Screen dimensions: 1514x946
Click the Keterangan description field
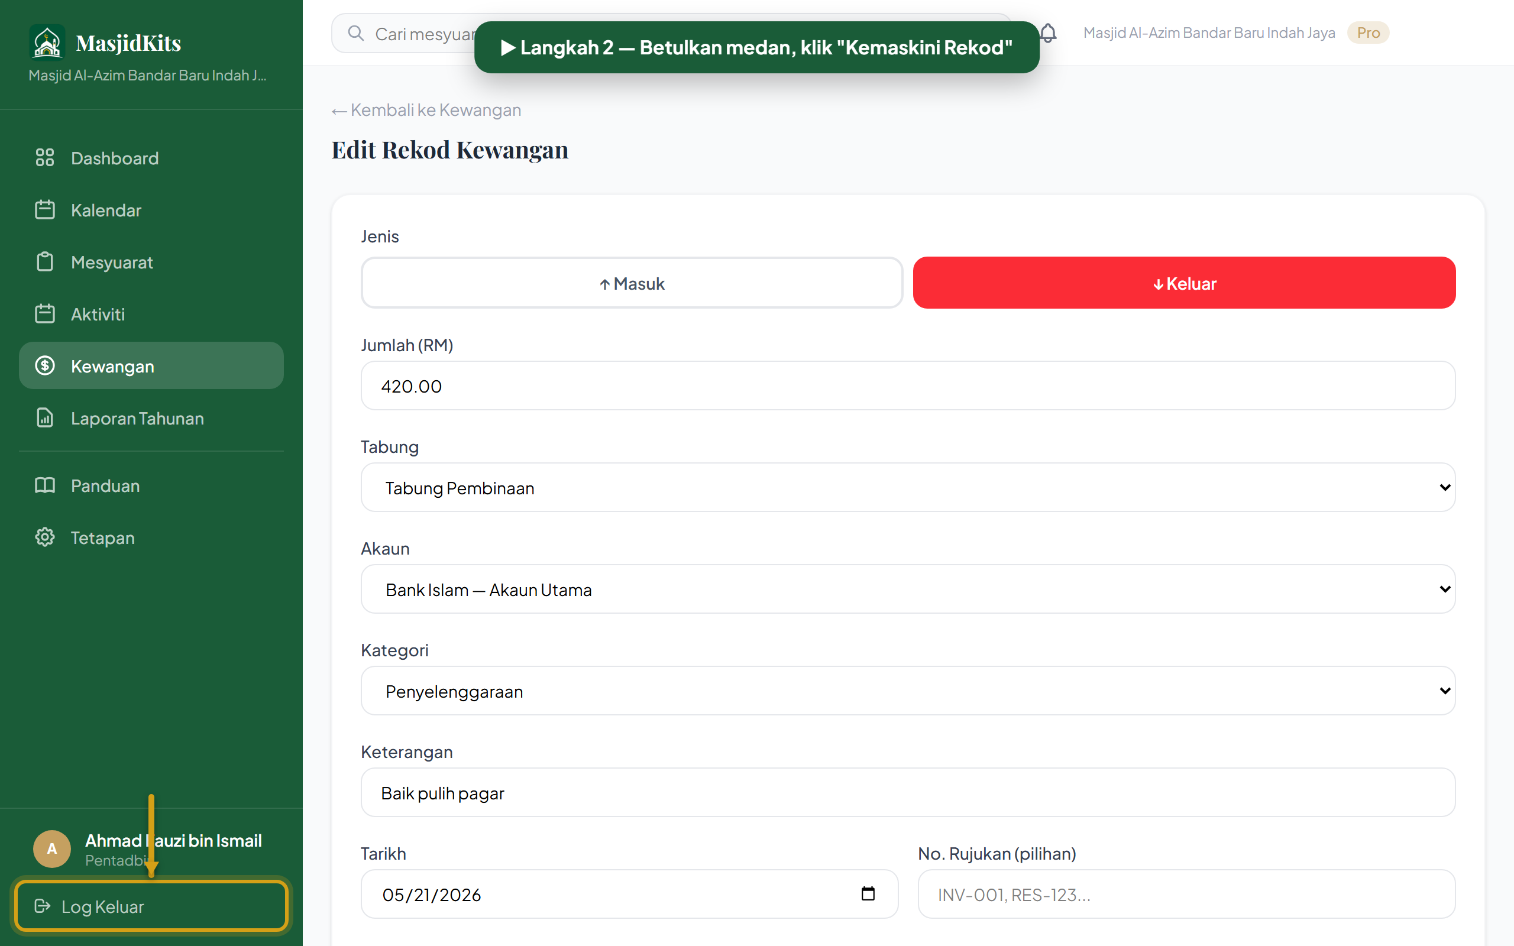pyautogui.click(x=908, y=792)
